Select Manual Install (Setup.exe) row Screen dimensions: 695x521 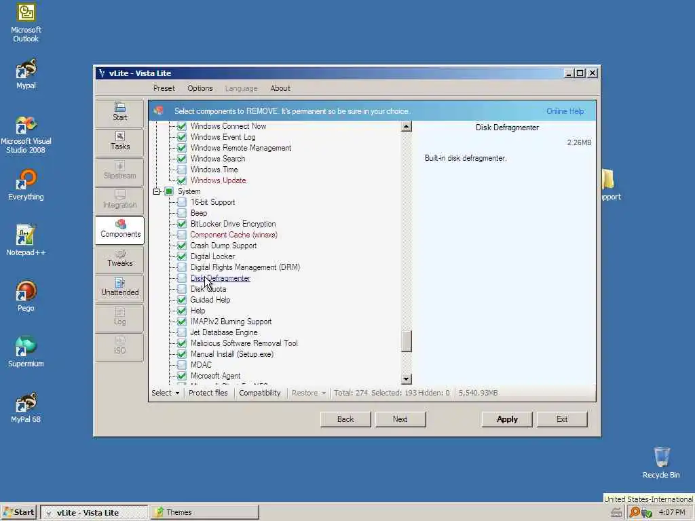click(232, 354)
